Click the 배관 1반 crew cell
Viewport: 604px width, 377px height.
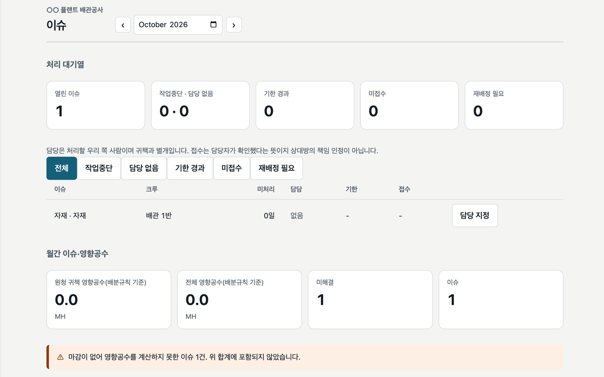(x=159, y=216)
